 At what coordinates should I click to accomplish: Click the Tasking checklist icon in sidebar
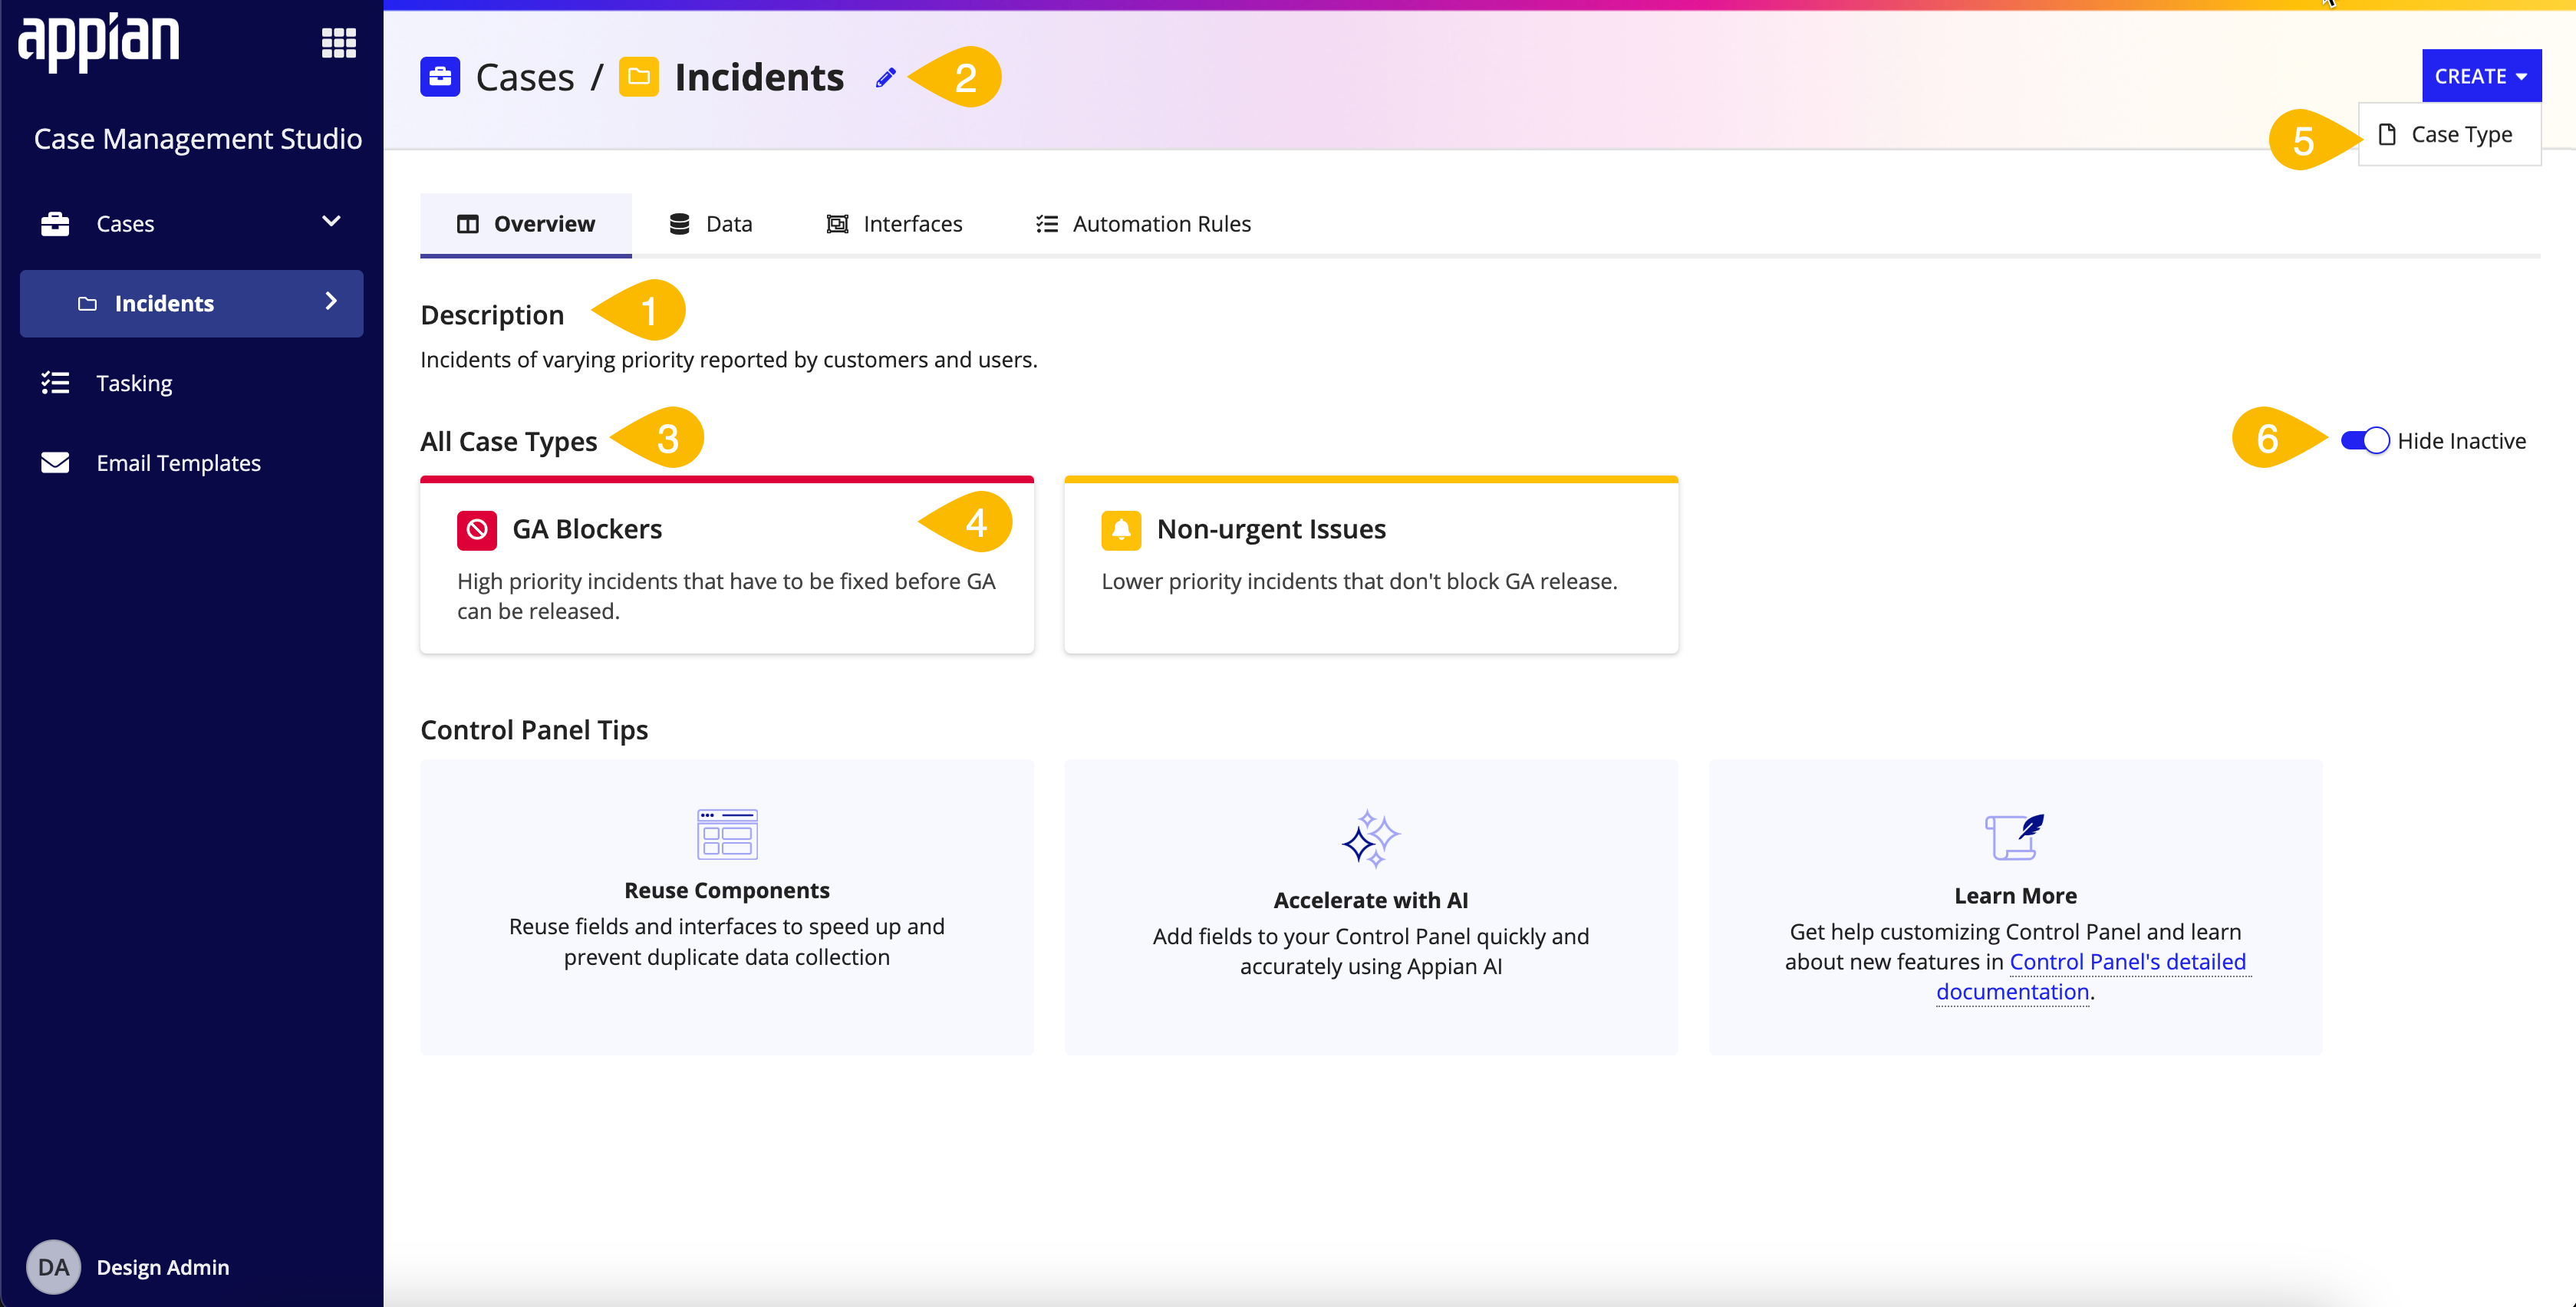(55, 383)
